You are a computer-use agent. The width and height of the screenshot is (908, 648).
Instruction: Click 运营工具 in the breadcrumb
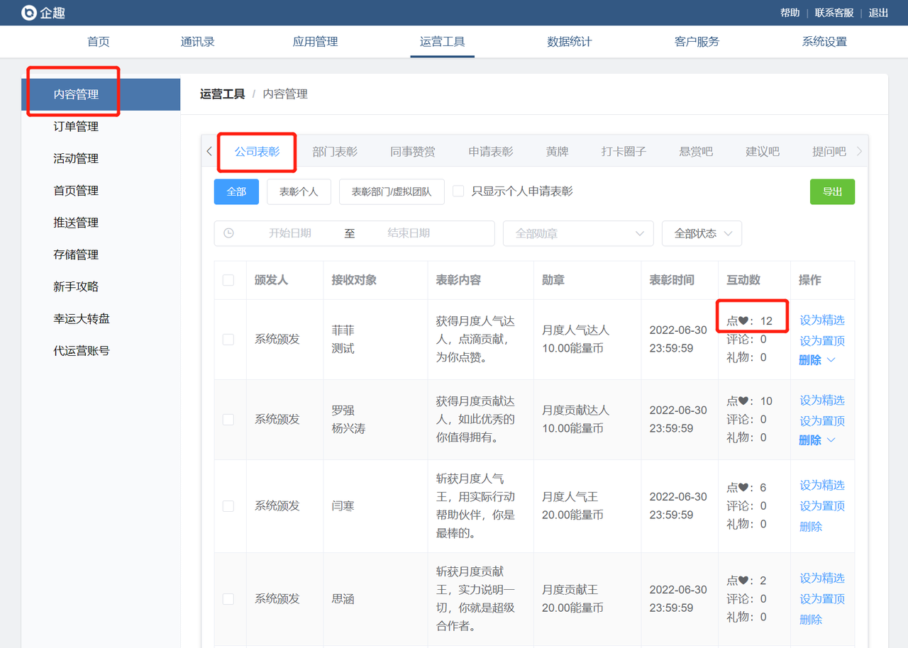pos(222,94)
